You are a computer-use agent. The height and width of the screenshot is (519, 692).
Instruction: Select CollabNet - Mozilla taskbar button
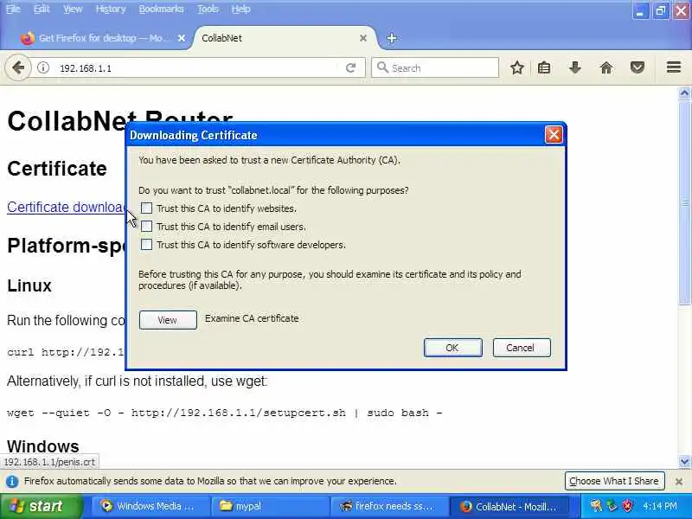(x=509, y=506)
